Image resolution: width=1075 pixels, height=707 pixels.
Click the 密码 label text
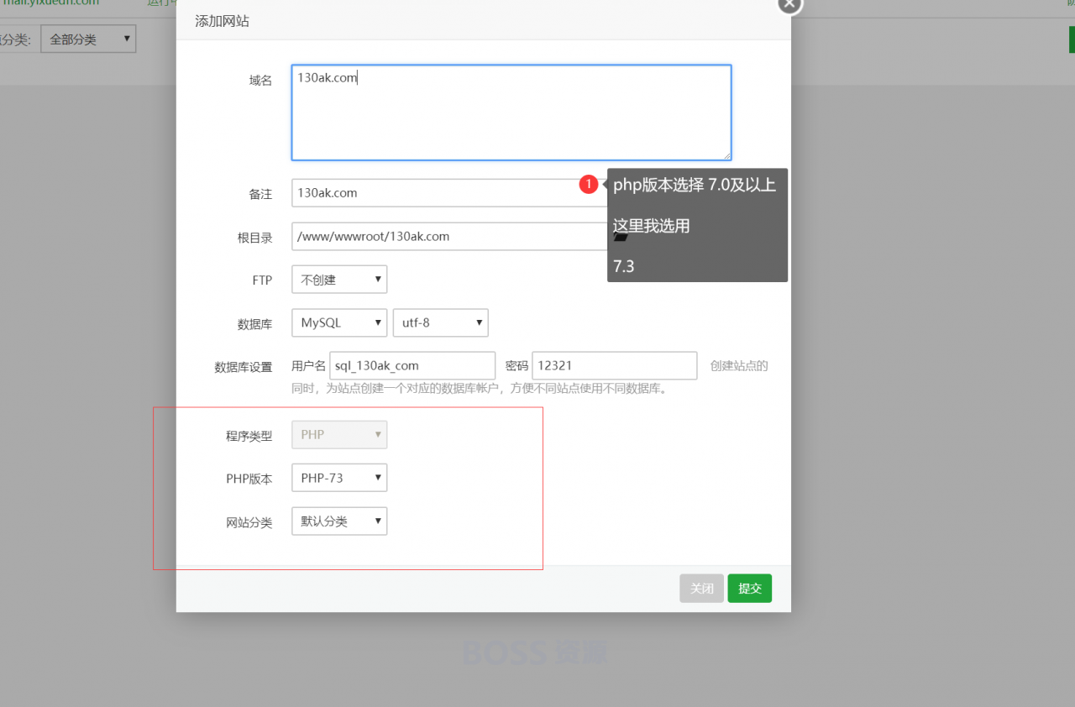tap(517, 366)
